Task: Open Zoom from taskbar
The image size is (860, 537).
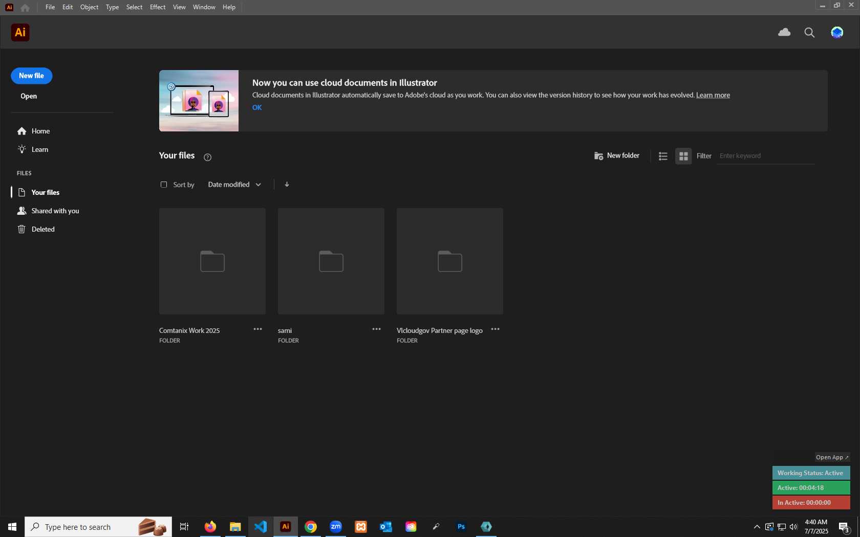Action: coord(336,527)
